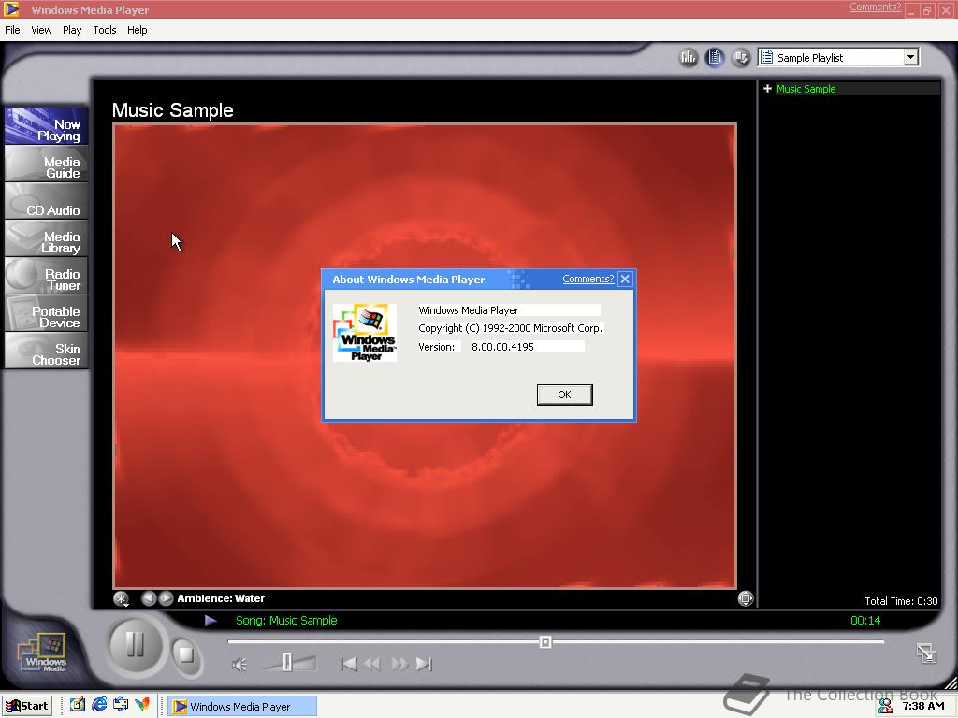The height and width of the screenshot is (718, 958).
Task: Open the Radio Tuner section
Action: click(47, 276)
